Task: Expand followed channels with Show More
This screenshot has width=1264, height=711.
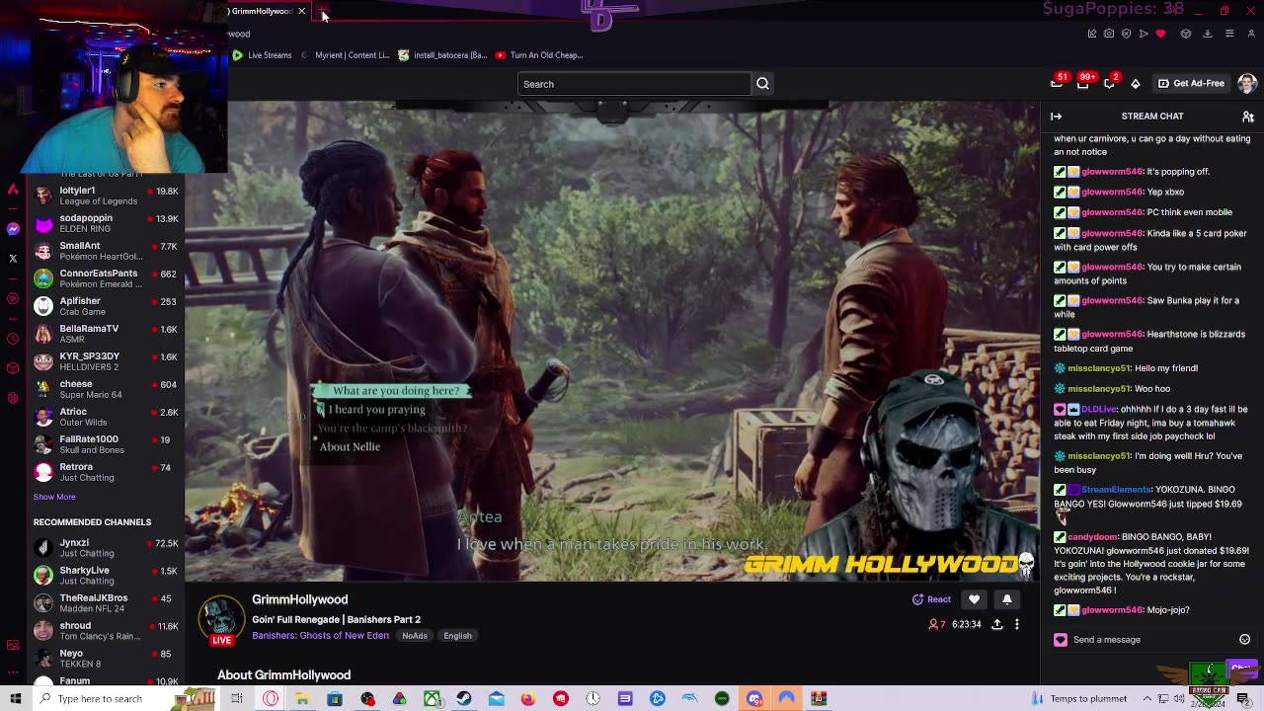Action: coord(54,497)
